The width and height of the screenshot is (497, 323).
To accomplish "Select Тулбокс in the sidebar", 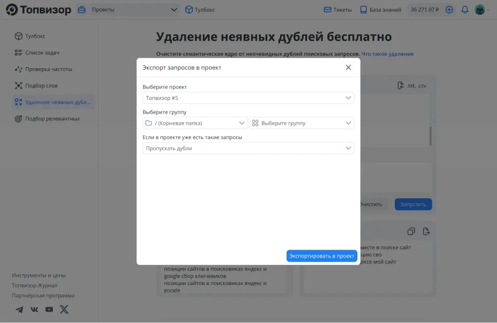I will [x=53, y=36].
